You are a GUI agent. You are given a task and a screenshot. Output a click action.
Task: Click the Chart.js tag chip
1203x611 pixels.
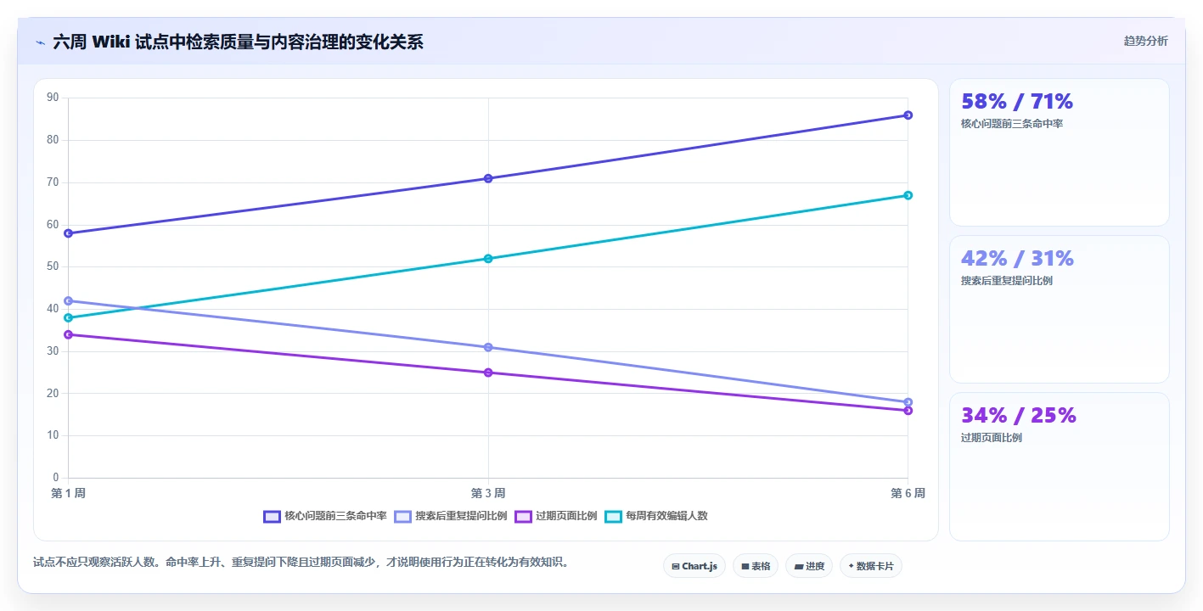pos(694,566)
